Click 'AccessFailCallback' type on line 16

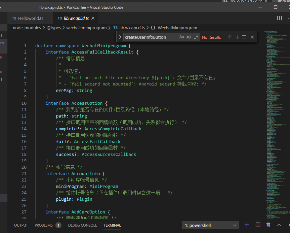tap(97, 142)
